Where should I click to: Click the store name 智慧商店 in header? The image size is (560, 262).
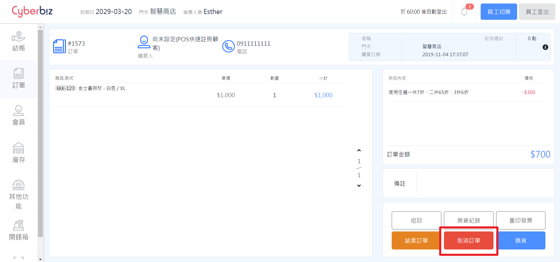point(163,11)
